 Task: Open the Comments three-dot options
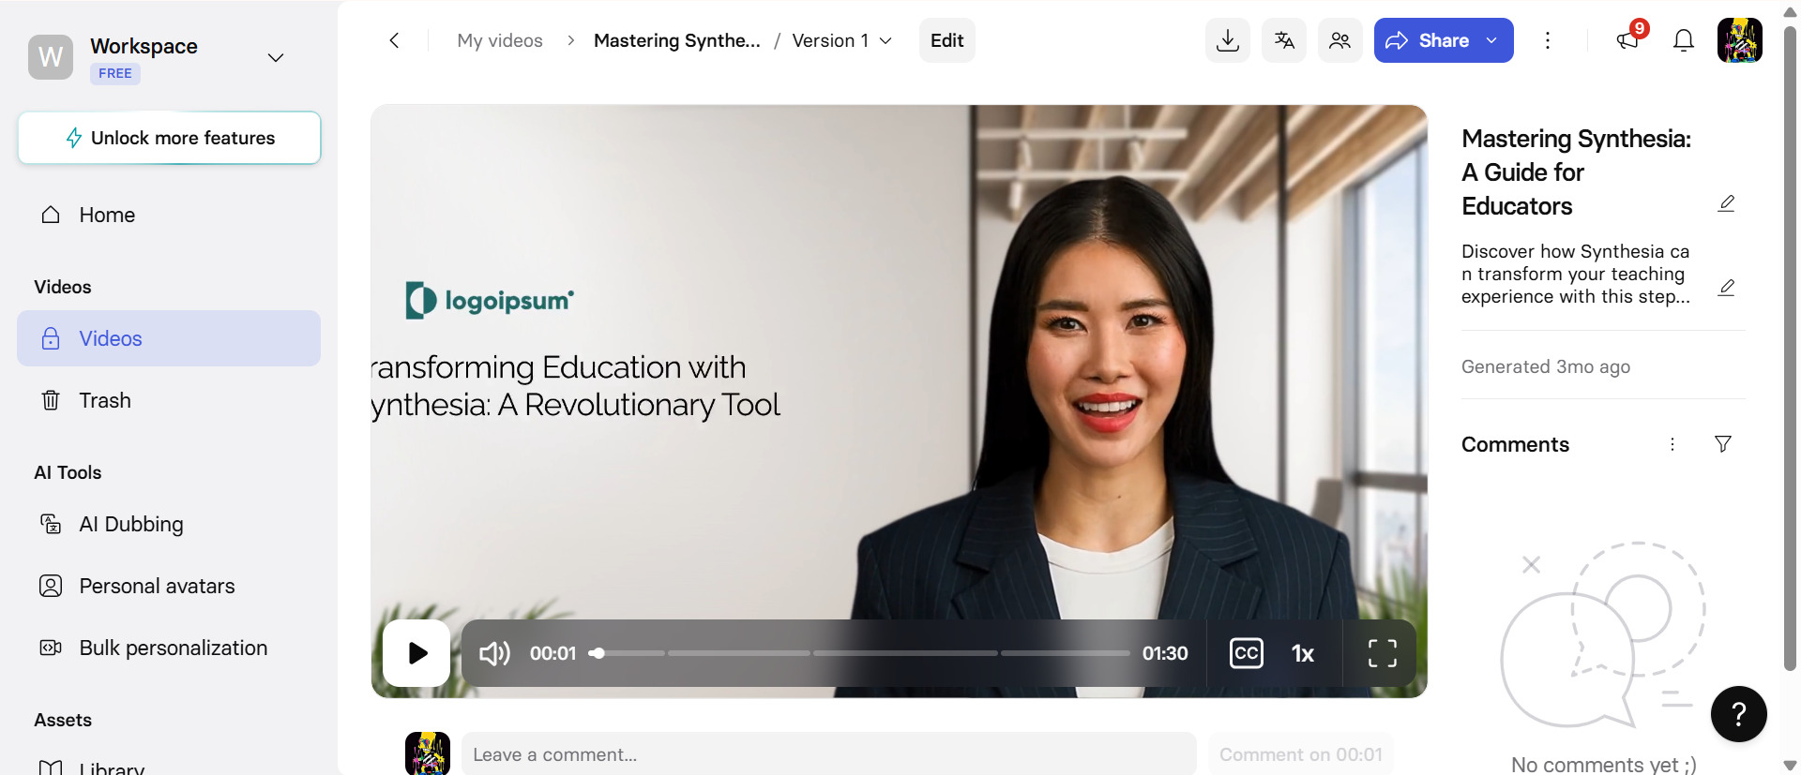click(1672, 444)
